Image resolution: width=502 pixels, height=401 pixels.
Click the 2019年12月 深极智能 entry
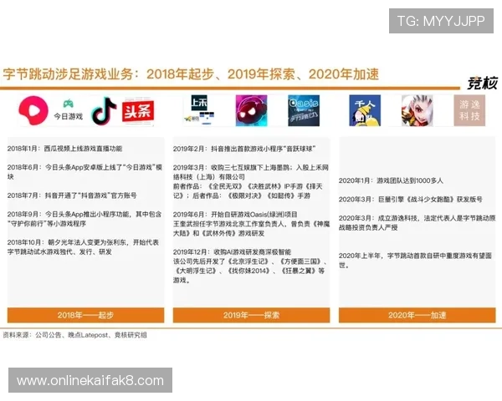pyautogui.click(x=251, y=266)
